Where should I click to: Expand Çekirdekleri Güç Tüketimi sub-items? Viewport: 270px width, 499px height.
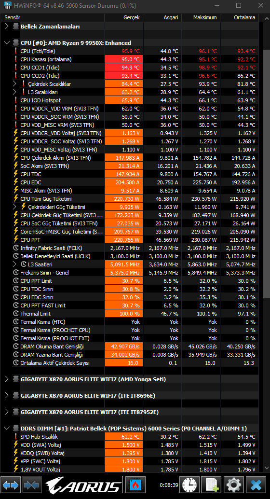[14, 207]
